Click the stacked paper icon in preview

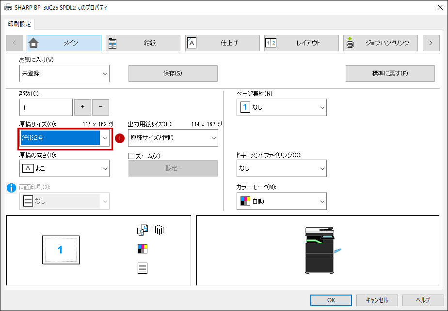pyautogui.click(x=159, y=229)
